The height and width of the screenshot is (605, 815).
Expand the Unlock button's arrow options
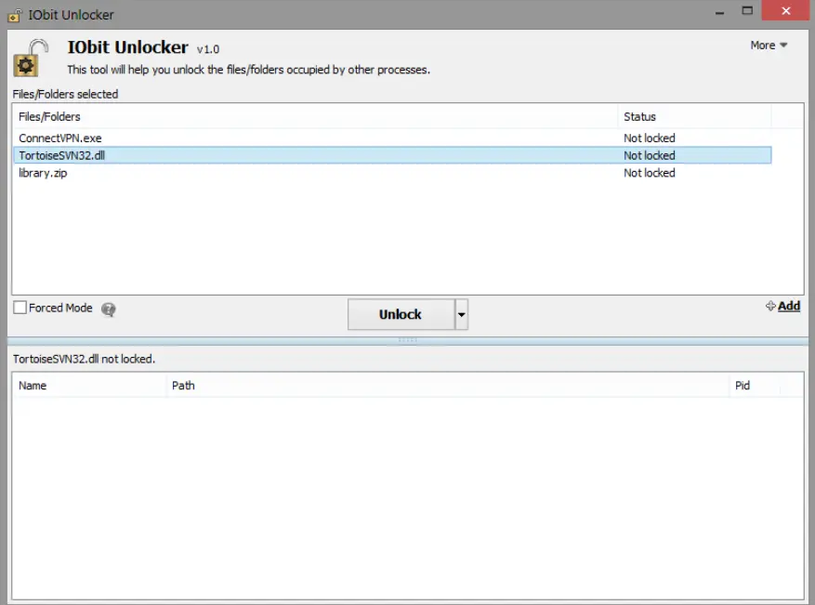pyautogui.click(x=460, y=314)
